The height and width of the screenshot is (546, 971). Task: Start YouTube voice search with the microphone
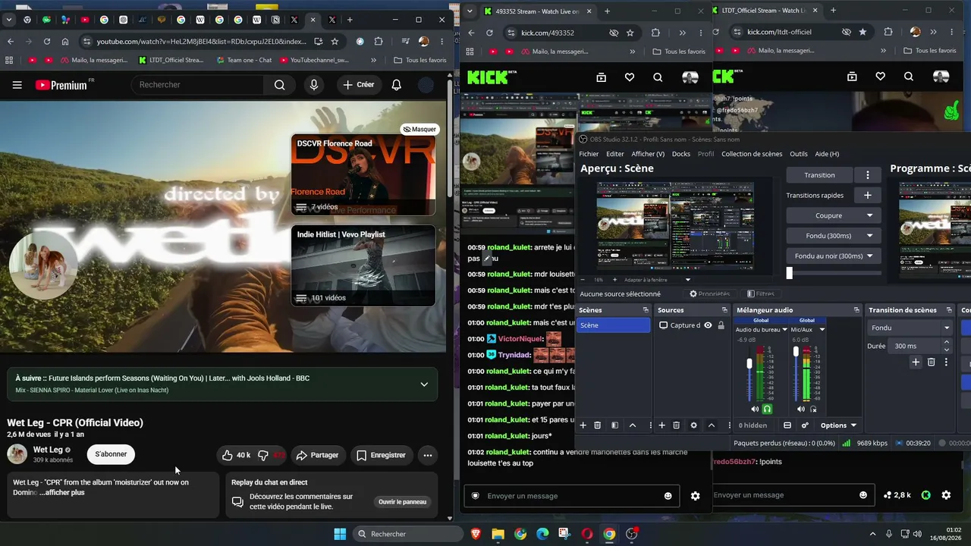[x=314, y=85]
